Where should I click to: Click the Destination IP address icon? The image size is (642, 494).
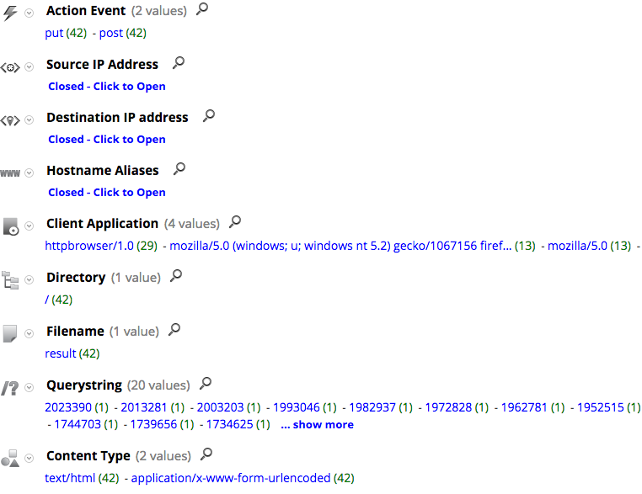[x=10, y=120]
